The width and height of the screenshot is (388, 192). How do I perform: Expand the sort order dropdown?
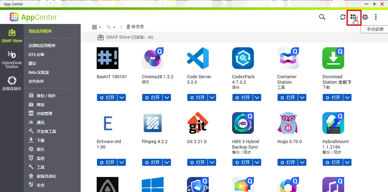(x=111, y=27)
